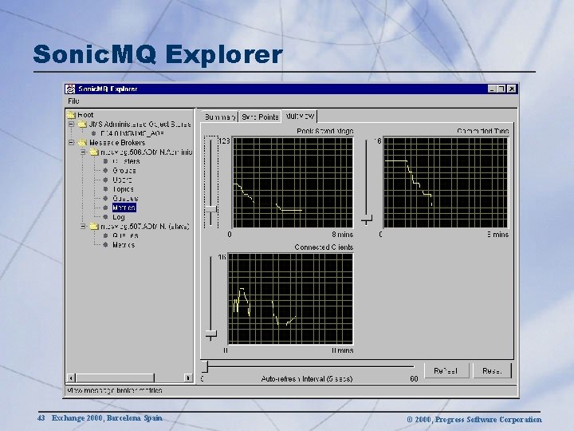Click the folder icon of broker 507 (slave)

tap(94, 226)
